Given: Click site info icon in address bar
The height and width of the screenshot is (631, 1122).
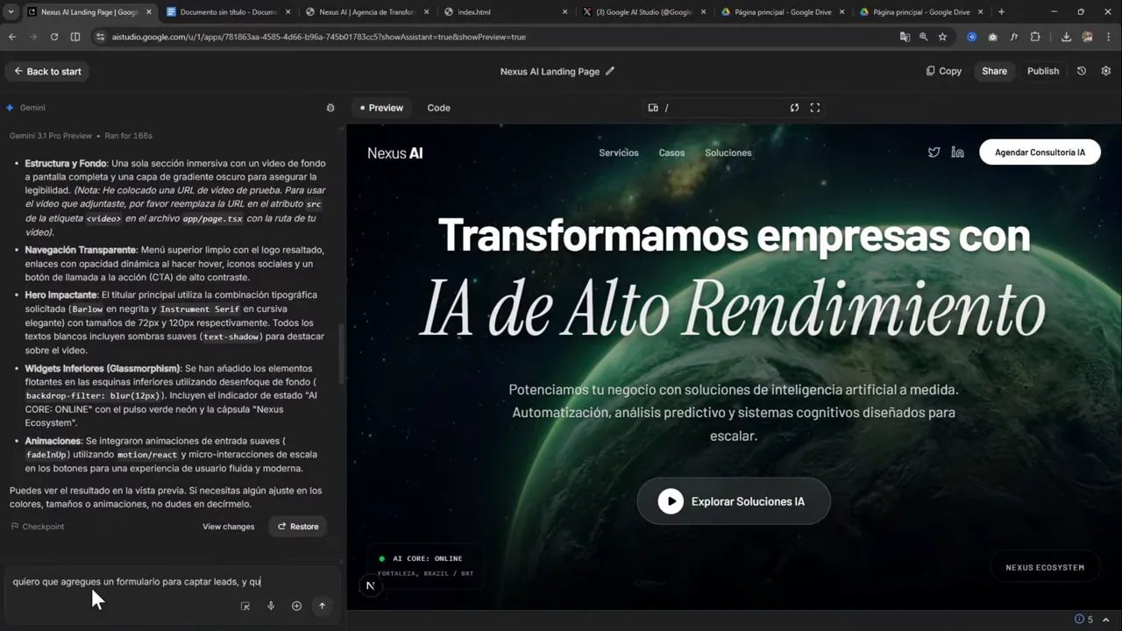Looking at the screenshot, I should pyautogui.click(x=100, y=37).
